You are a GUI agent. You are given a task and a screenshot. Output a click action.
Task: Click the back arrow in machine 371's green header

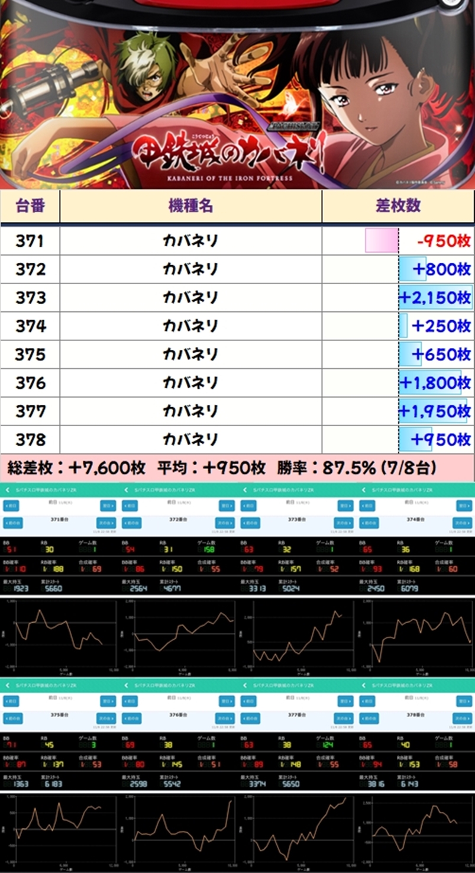point(8,490)
